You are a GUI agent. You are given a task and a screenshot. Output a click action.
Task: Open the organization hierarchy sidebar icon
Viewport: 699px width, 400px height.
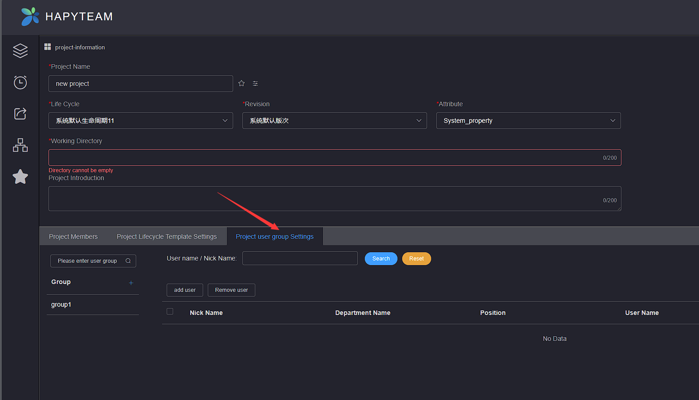click(20, 145)
